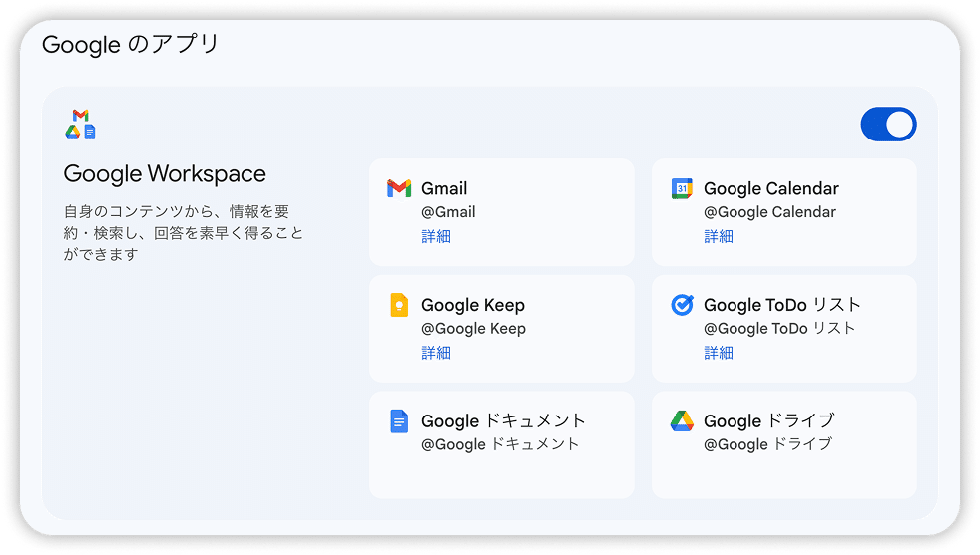
Task: Select the Google Calendar card title
Action: [x=771, y=188]
